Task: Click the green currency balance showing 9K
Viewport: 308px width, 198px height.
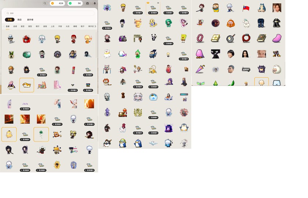Action: tap(75, 3)
